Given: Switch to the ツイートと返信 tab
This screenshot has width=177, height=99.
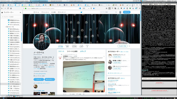Looking at the screenshot, I should tap(72, 51).
